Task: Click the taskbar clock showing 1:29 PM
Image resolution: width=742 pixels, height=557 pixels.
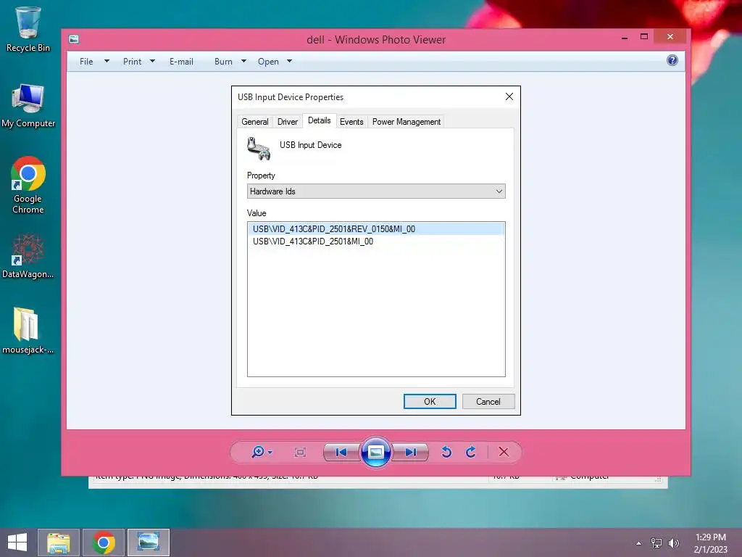Action: click(711, 542)
